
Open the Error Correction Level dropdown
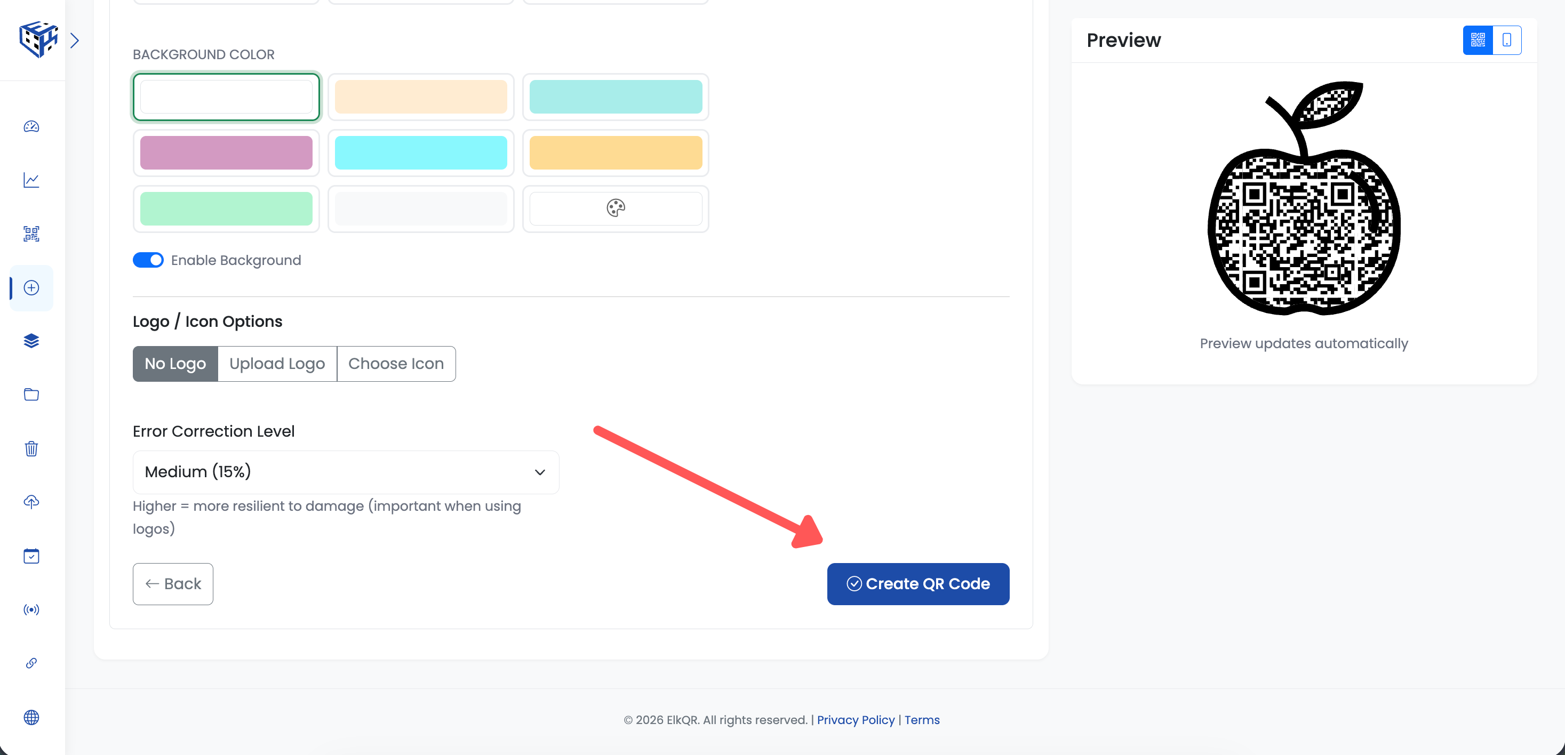(x=345, y=472)
